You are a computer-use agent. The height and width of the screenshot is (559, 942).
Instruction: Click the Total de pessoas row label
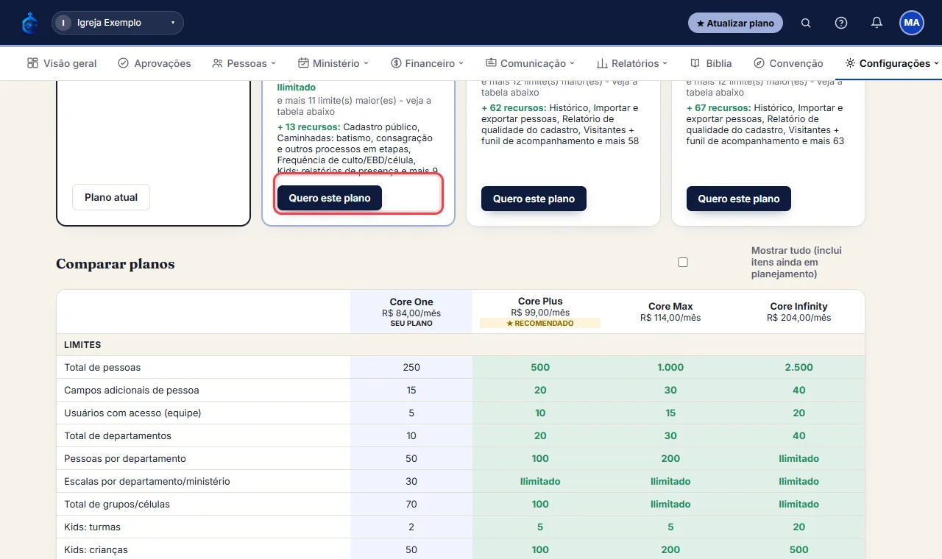(x=102, y=367)
